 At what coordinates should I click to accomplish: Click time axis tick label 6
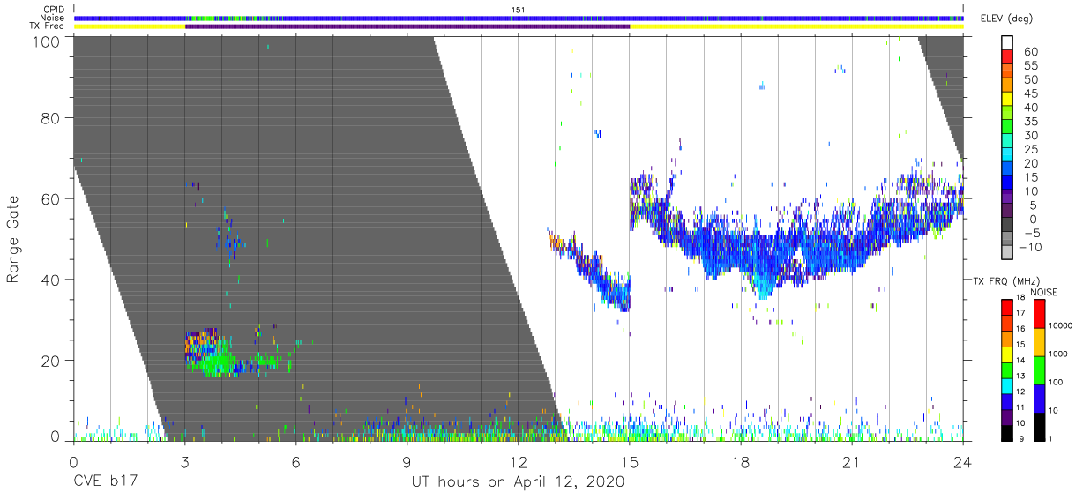[x=295, y=462]
